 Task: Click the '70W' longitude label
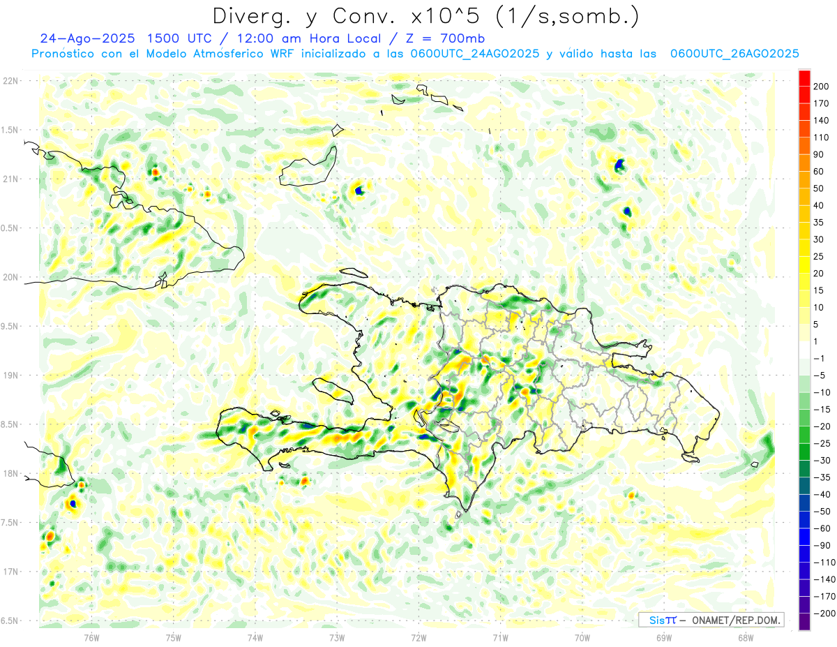(582, 638)
